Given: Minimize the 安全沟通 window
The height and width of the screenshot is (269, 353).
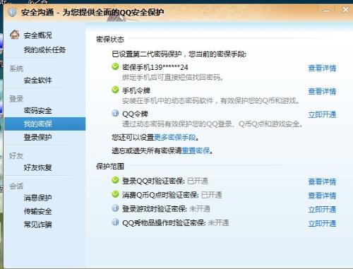Looking at the screenshot, I should [x=326, y=11].
